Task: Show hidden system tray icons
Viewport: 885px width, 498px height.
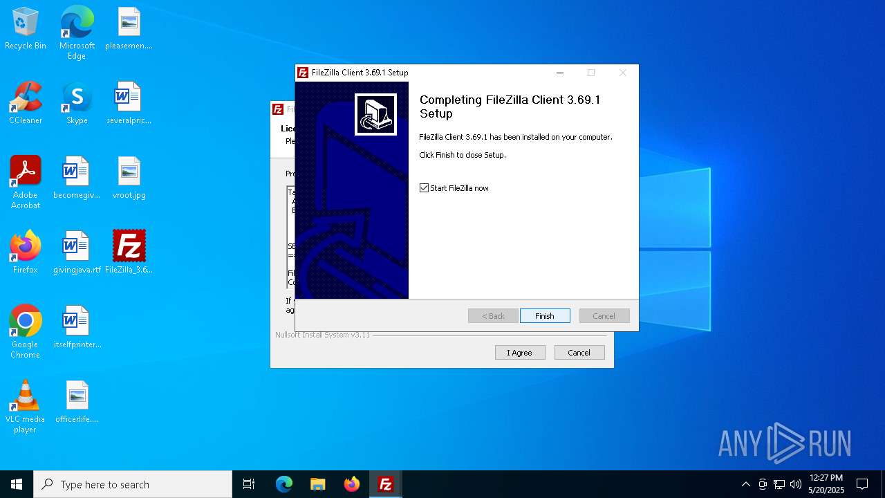Action: [745, 484]
